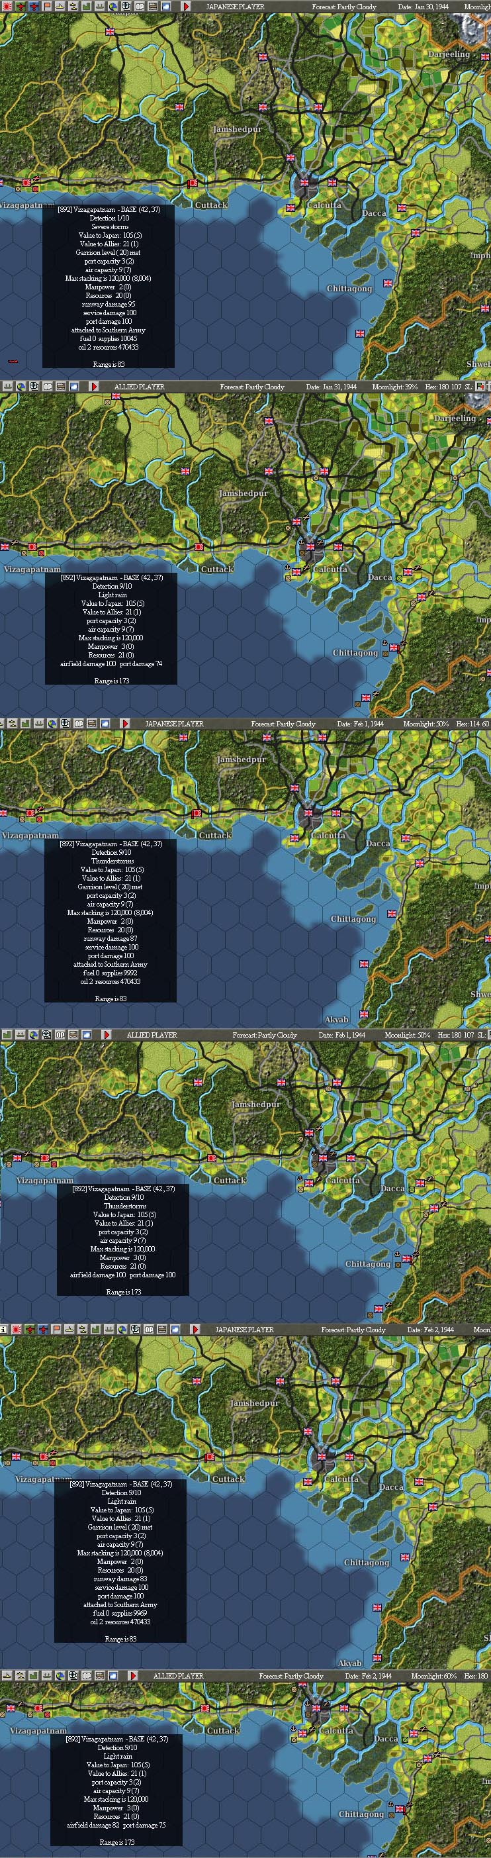Click JAPANESE PLAYER label on the Jan 30 bar
Viewport: 491px width, 1858px height.
235,7
